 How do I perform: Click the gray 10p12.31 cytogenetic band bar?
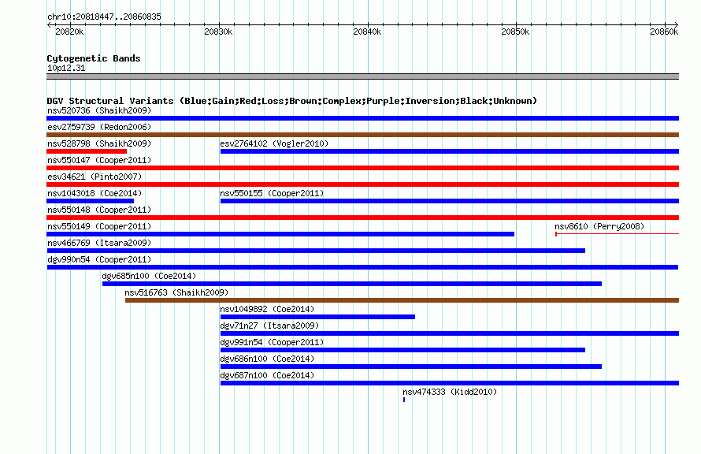pos(362,76)
